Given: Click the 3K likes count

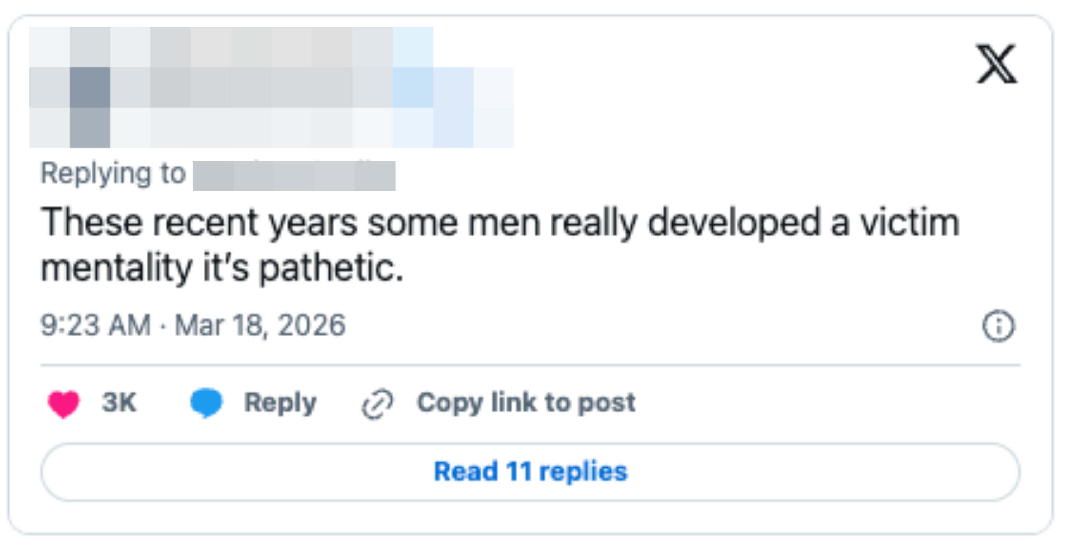Looking at the screenshot, I should click(x=119, y=402).
